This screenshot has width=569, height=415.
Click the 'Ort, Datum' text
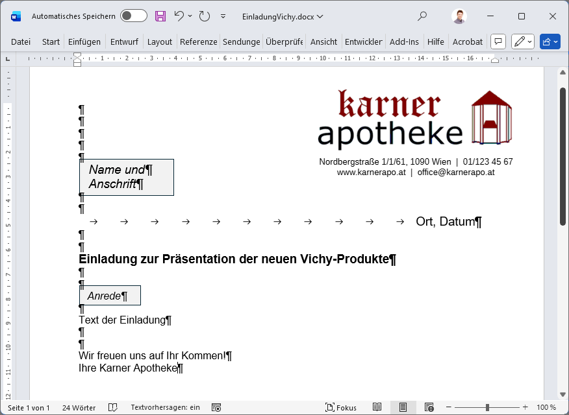[445, 221]
